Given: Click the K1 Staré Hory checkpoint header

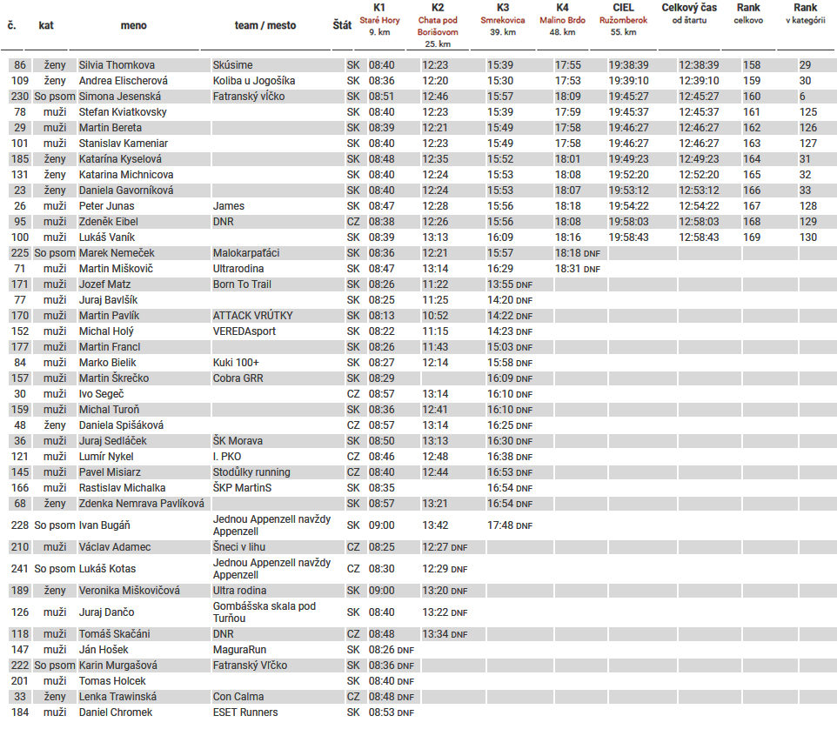Looking at the screenshot, I should pyautogui.click(x=379, y=19).
